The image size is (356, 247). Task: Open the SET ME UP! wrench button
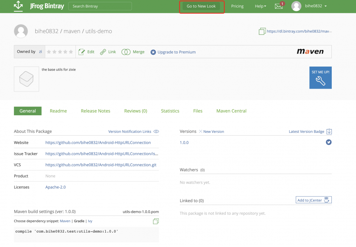320,78
